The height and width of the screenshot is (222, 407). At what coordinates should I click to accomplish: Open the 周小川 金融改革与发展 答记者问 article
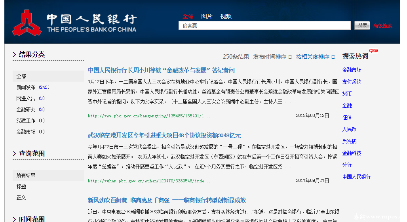(x=161, y=71)
